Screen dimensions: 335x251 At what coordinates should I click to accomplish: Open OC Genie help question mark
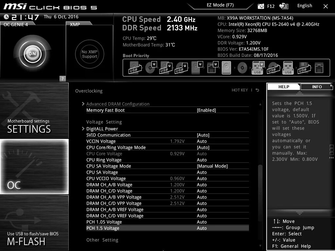[62, 78]
